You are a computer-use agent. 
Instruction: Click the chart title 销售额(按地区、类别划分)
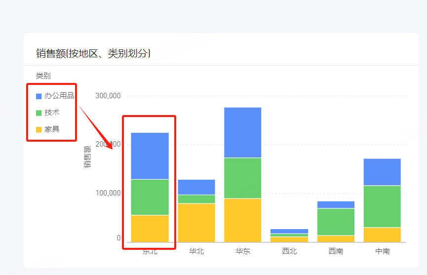pos(93,53)
